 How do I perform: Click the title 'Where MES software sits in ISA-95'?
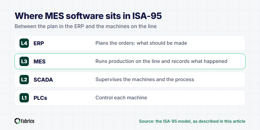(88, 16)
